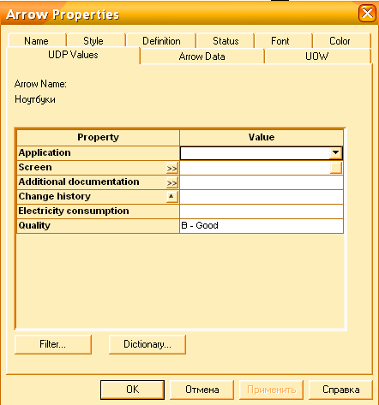Select the Quality property label
Screen dimensions: 379x405
pyautogui.click(x=34, y=225)
